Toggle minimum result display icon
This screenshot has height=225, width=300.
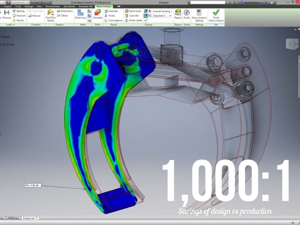click(145, 16)
